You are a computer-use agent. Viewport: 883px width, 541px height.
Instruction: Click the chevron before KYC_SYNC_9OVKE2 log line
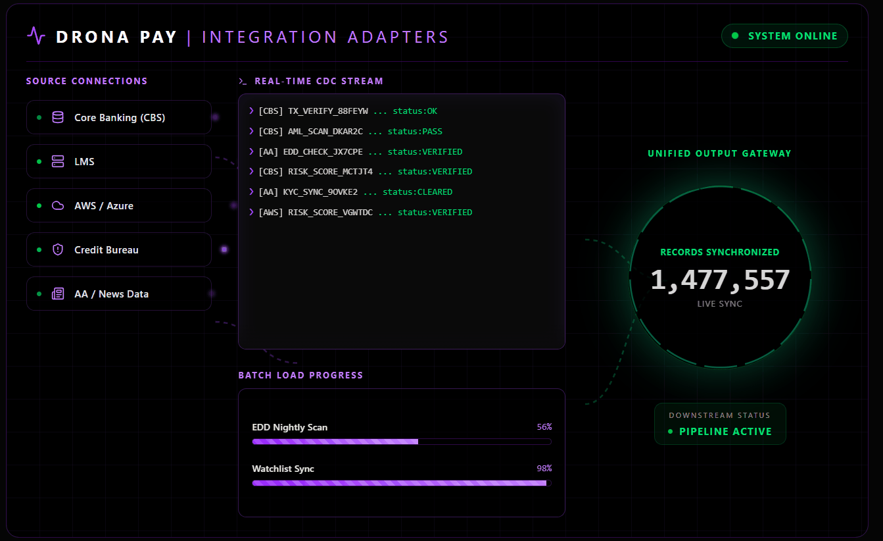(252, 192)
